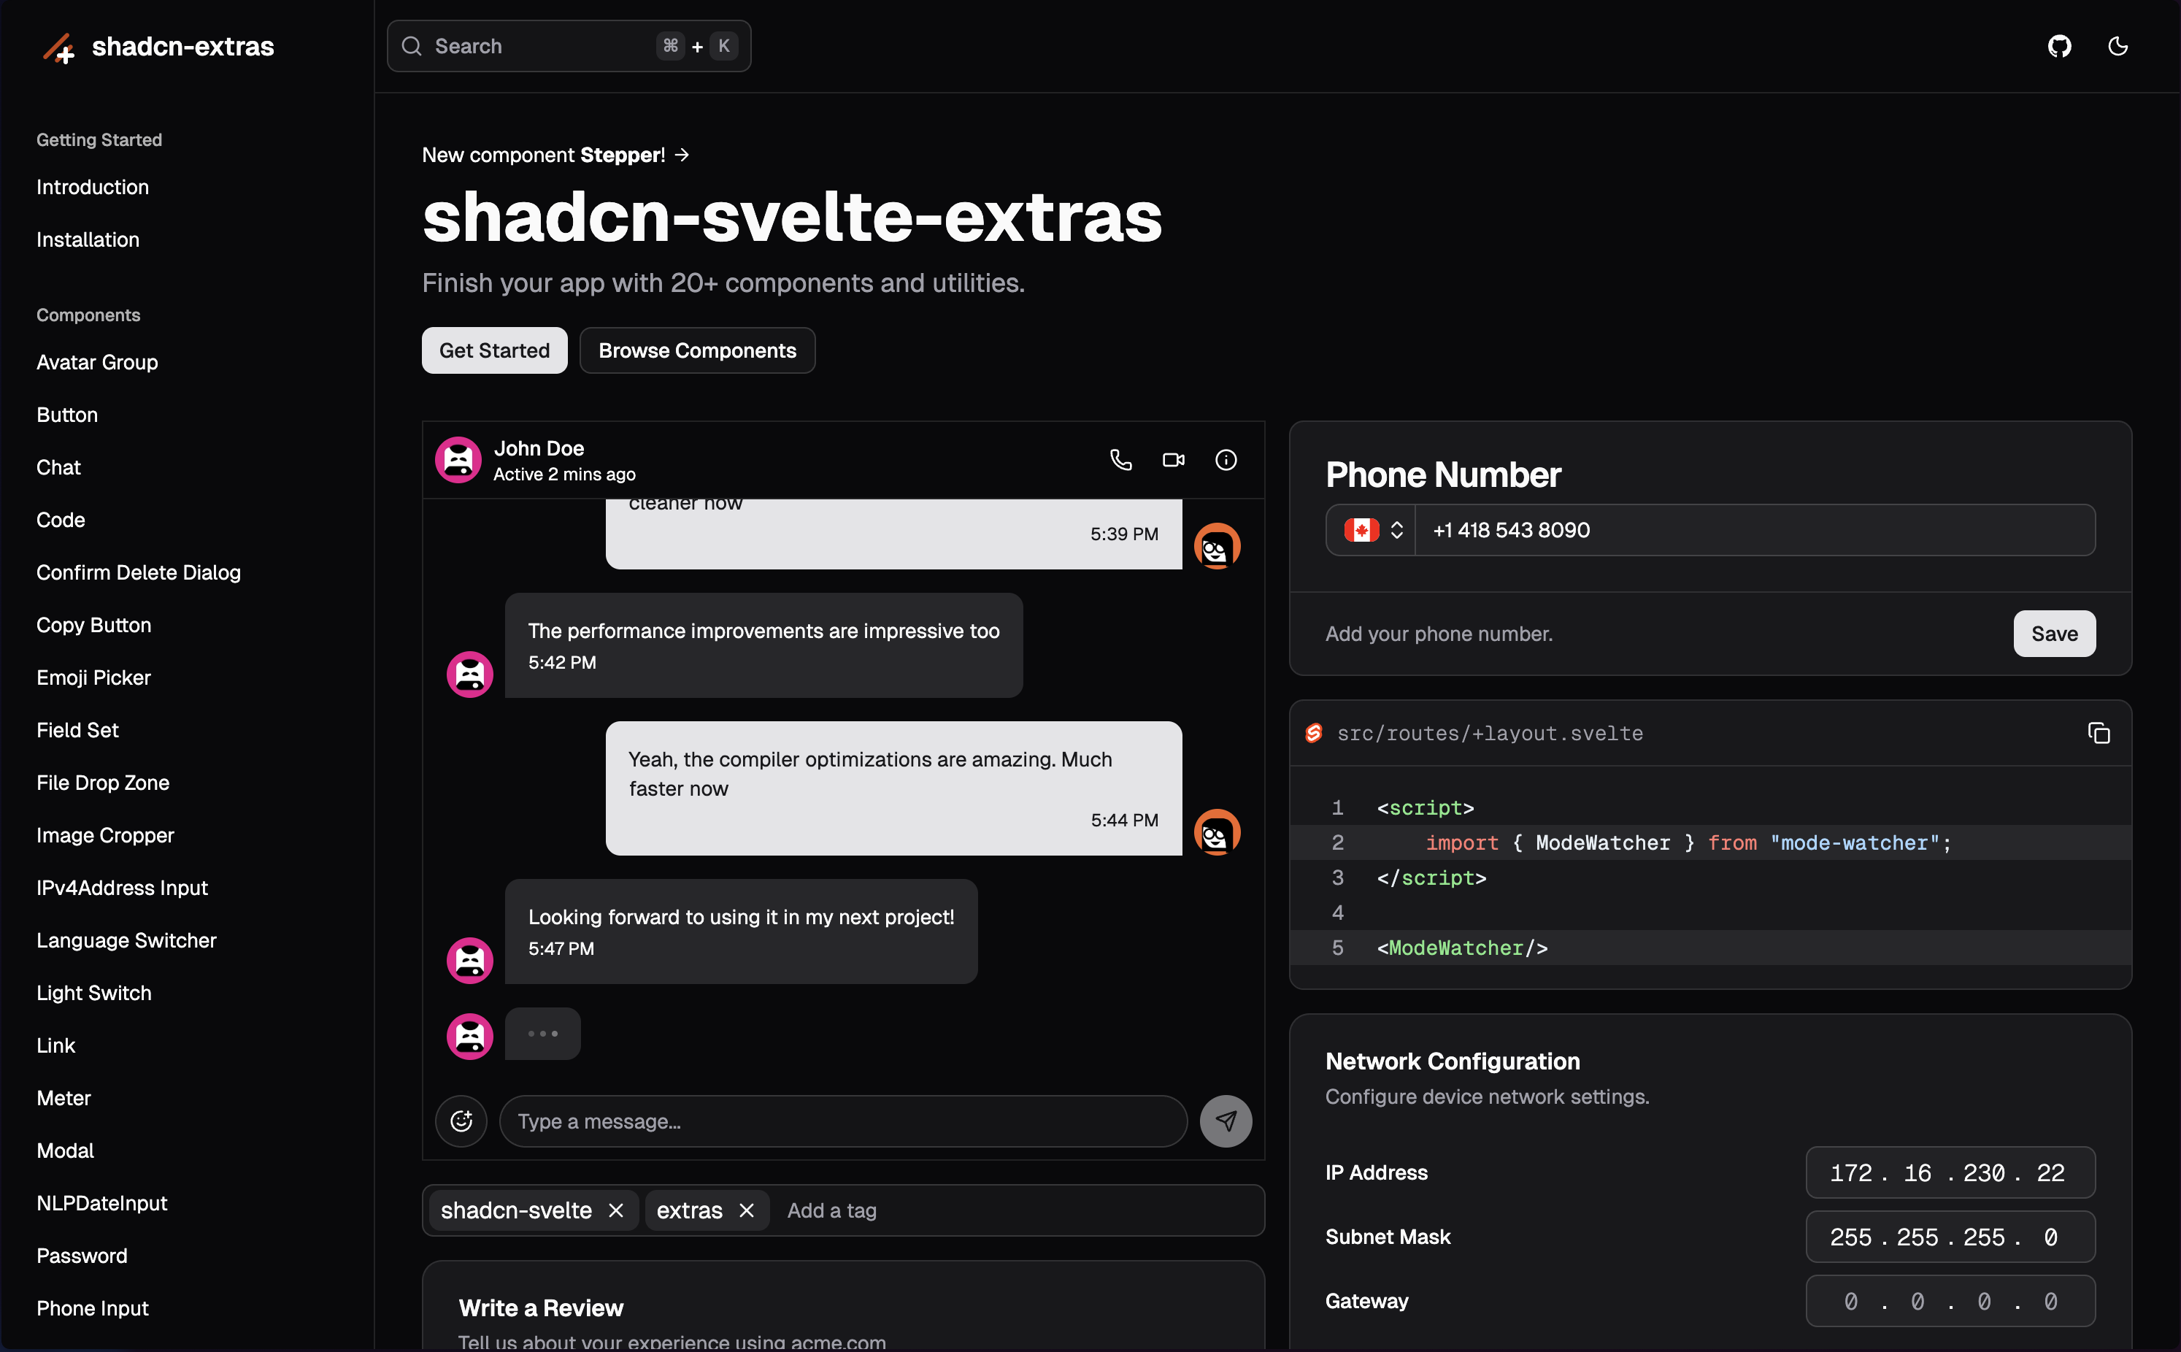Open Emoji Picker page
The width and height of the screenshot is (2181, 1352).
94,677
